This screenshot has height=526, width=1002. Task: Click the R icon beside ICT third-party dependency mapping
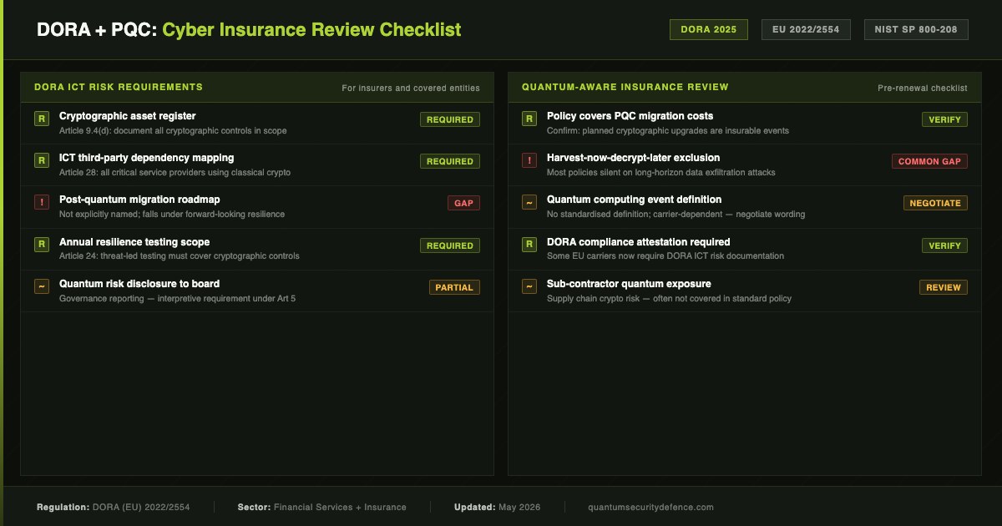[42, 160]
